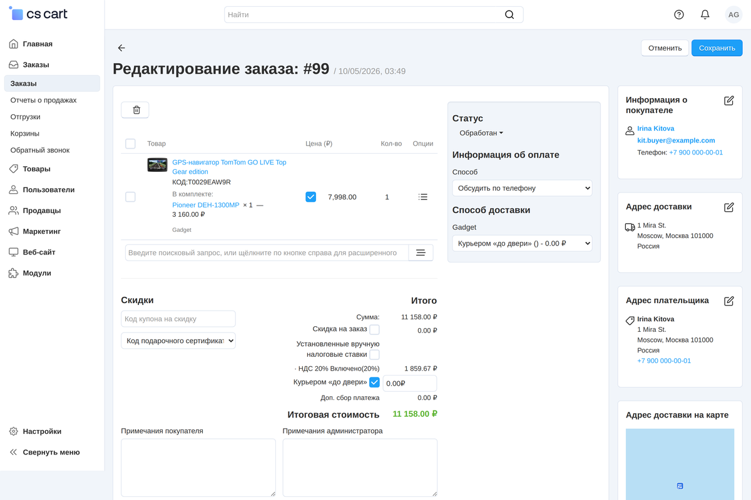751x500 pixels.
Task: Open the payment method Способ dropdown
Action: [x=522, y=188]
